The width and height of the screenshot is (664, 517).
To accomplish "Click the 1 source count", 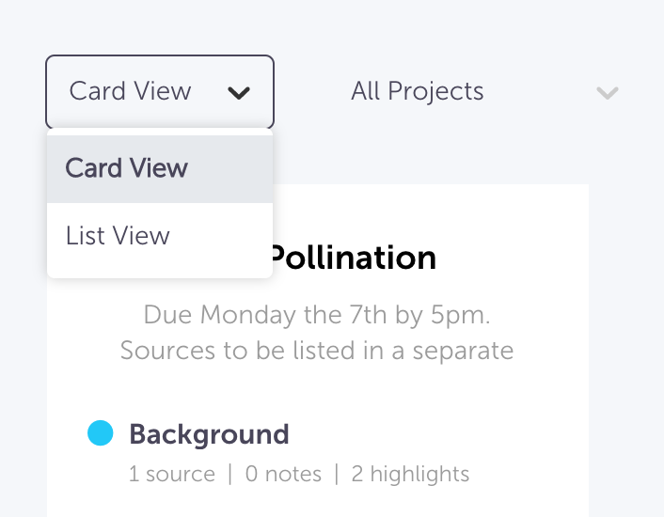I will [172, 474].
